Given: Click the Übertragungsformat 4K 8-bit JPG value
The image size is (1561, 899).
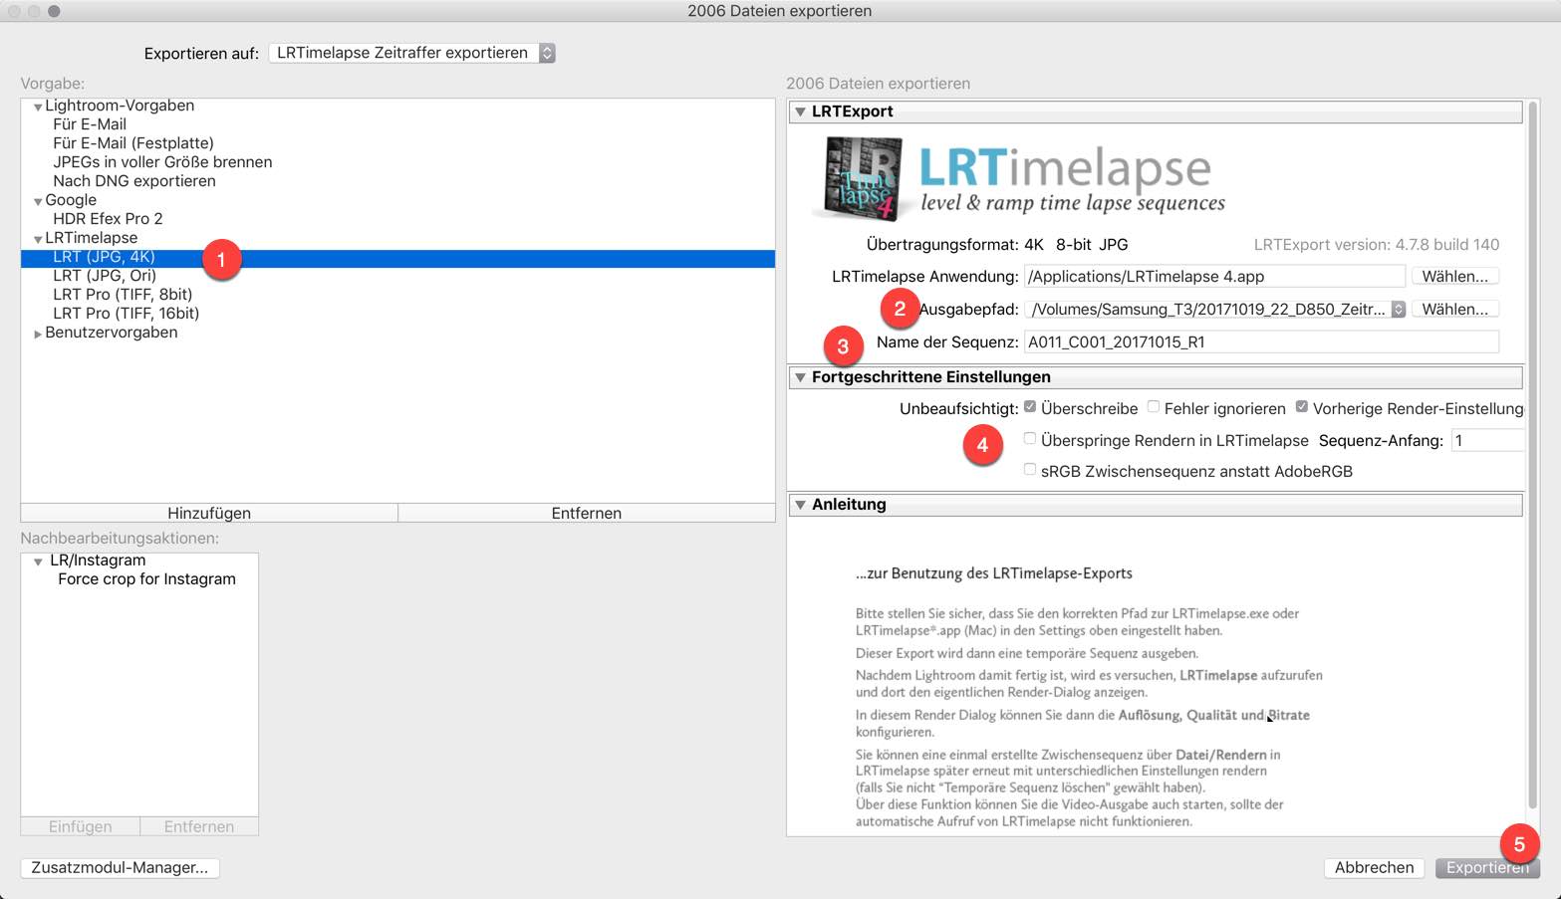Looking at the screenshot, I should point(1076,244).
